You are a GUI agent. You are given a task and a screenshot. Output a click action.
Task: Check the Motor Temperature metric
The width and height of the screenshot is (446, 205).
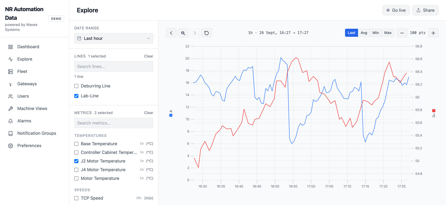point(76,178)
